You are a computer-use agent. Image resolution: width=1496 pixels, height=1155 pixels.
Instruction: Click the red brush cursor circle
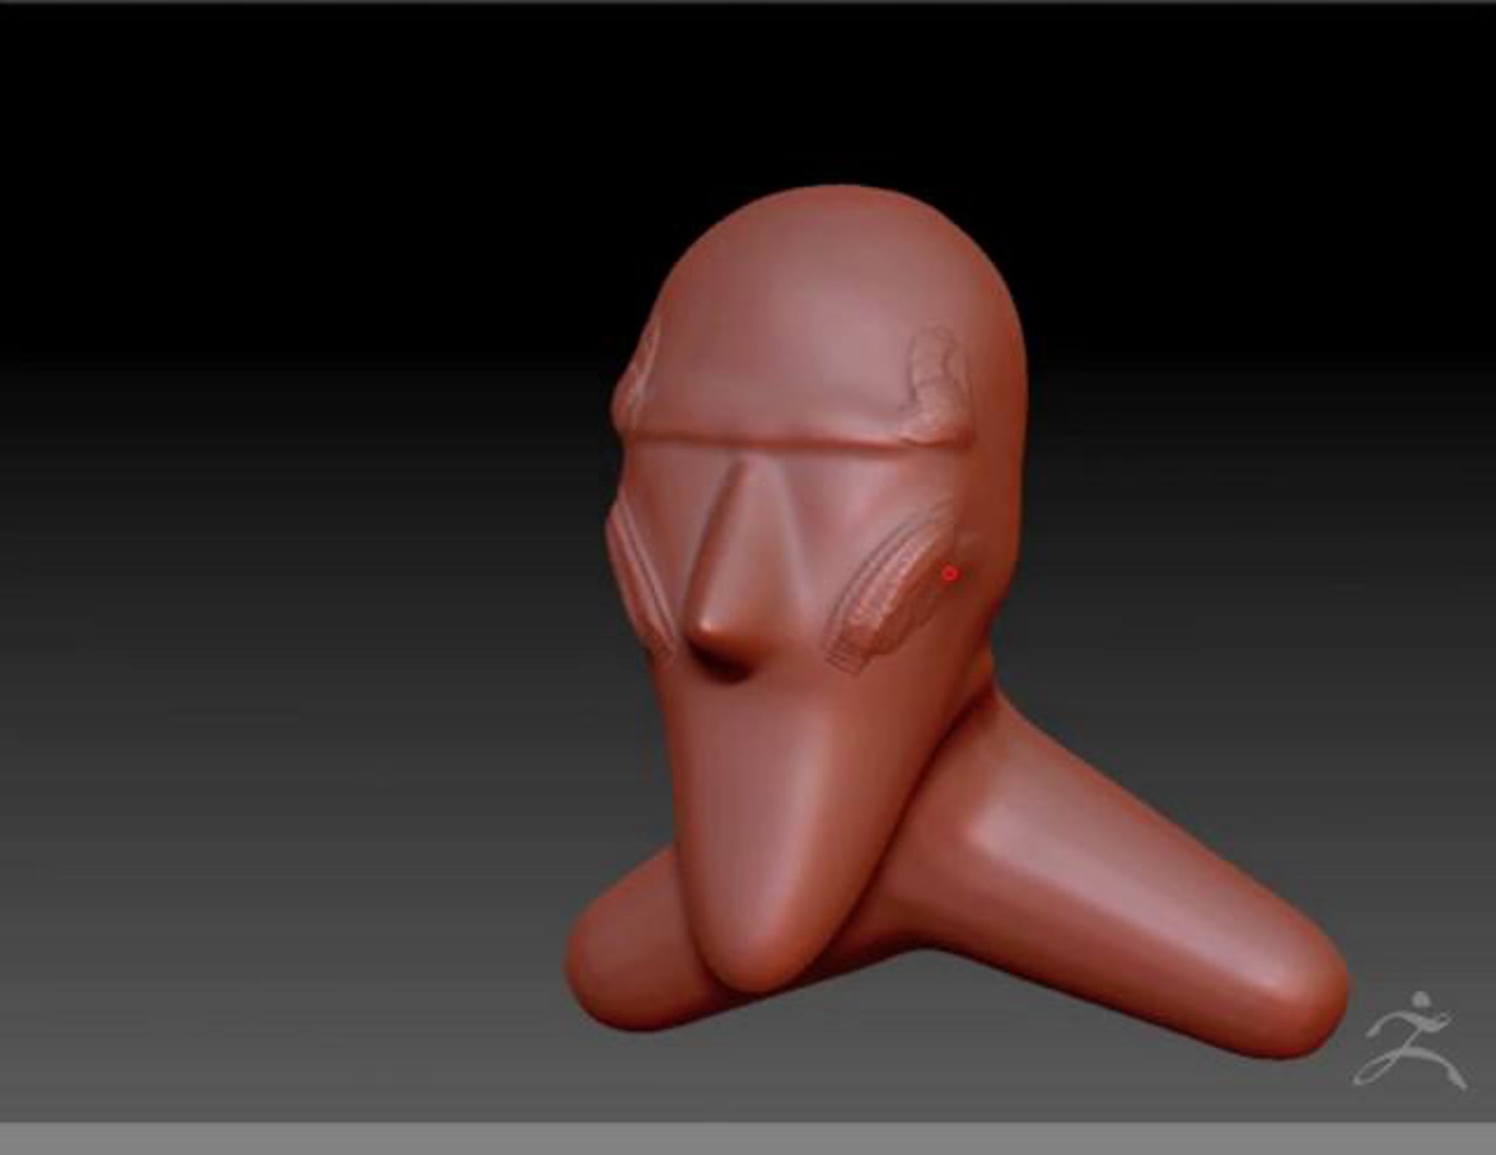pos(949,573)
